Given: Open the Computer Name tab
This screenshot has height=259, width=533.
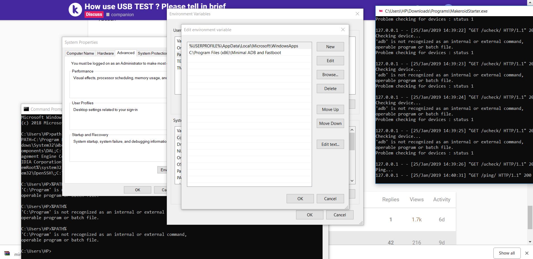Looking at the screenshot, I should 80,53.
